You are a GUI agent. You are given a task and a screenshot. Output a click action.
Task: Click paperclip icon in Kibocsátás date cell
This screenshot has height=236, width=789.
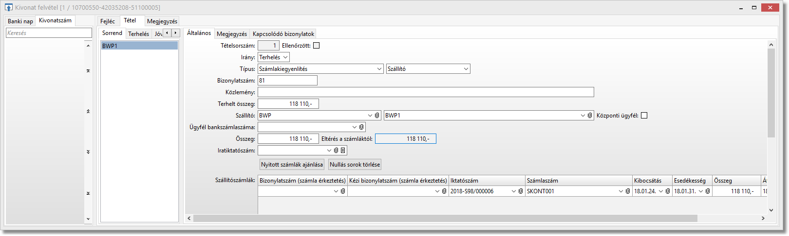point(668,191)
